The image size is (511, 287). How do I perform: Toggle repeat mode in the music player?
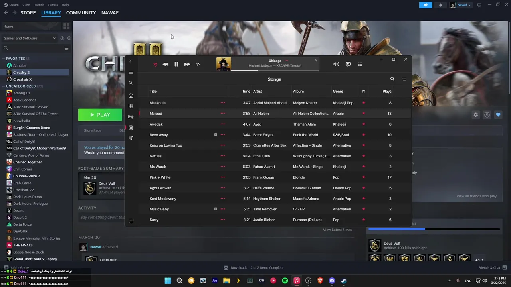(x=198, y=64)
